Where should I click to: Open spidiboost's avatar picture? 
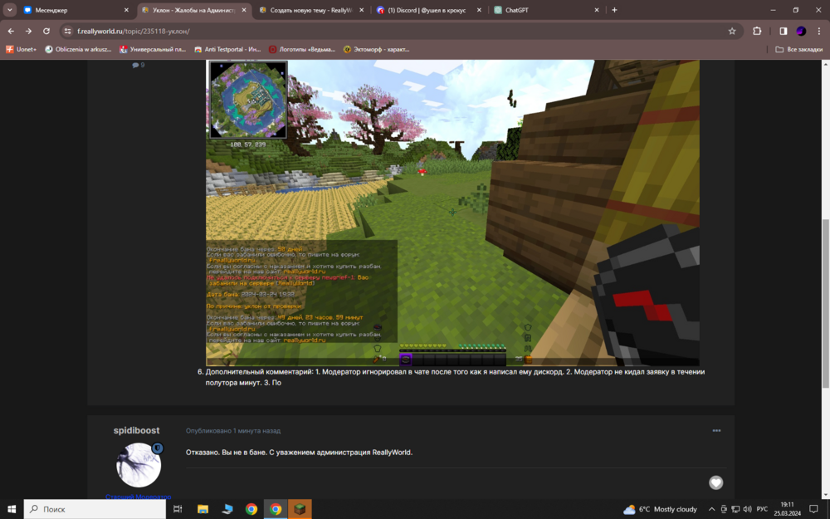(x=139, y=465)
